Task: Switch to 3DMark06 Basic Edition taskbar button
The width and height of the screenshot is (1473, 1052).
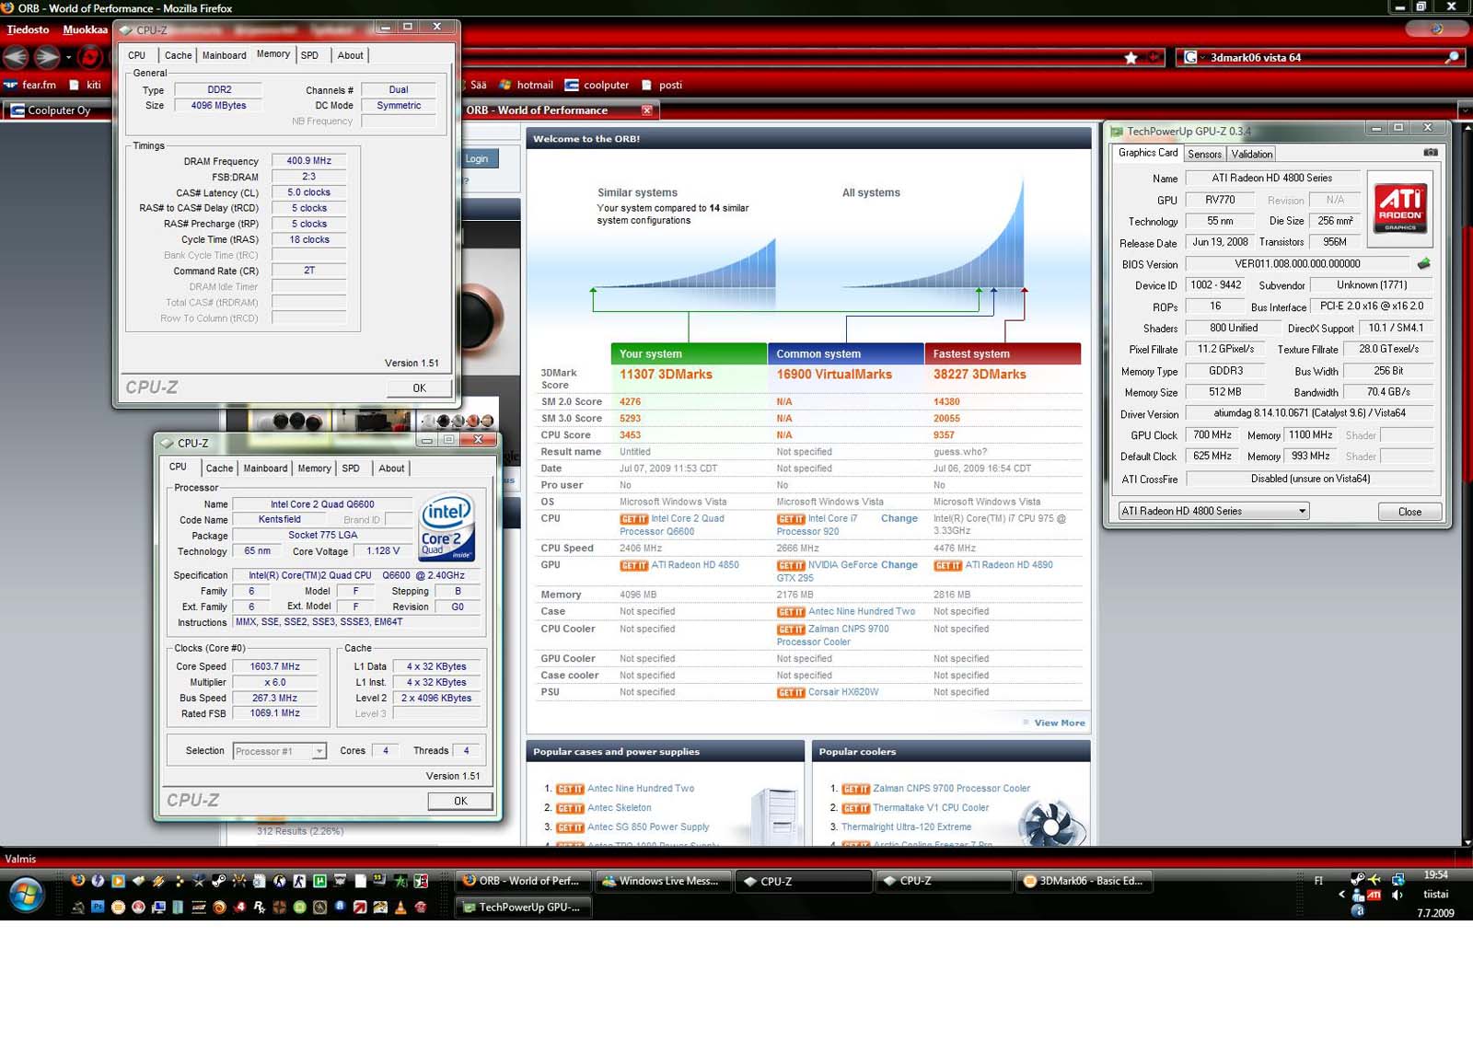Action: pyautogui.click(x=1083, y=881)
